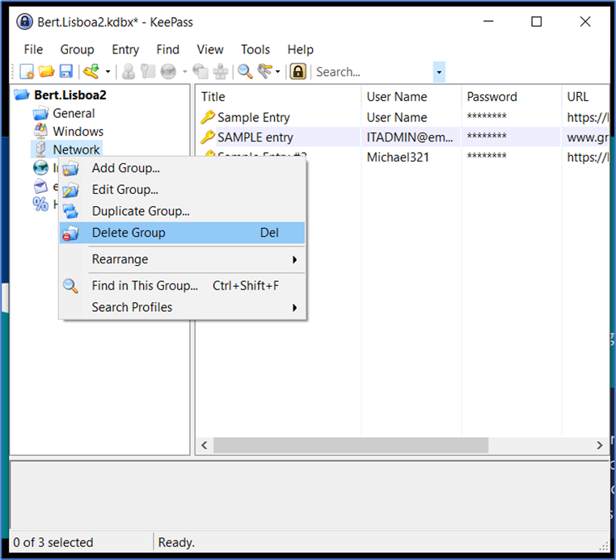
Task: Click the Michael321 user name cell
Action: click(398, 157)
